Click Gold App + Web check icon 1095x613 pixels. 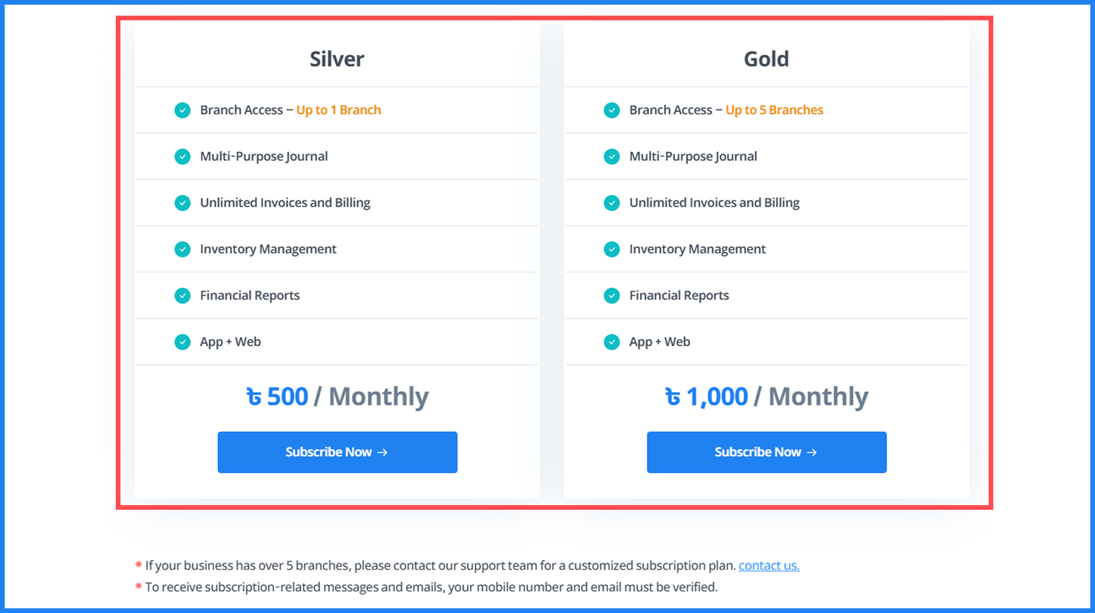tap(612, 342)
